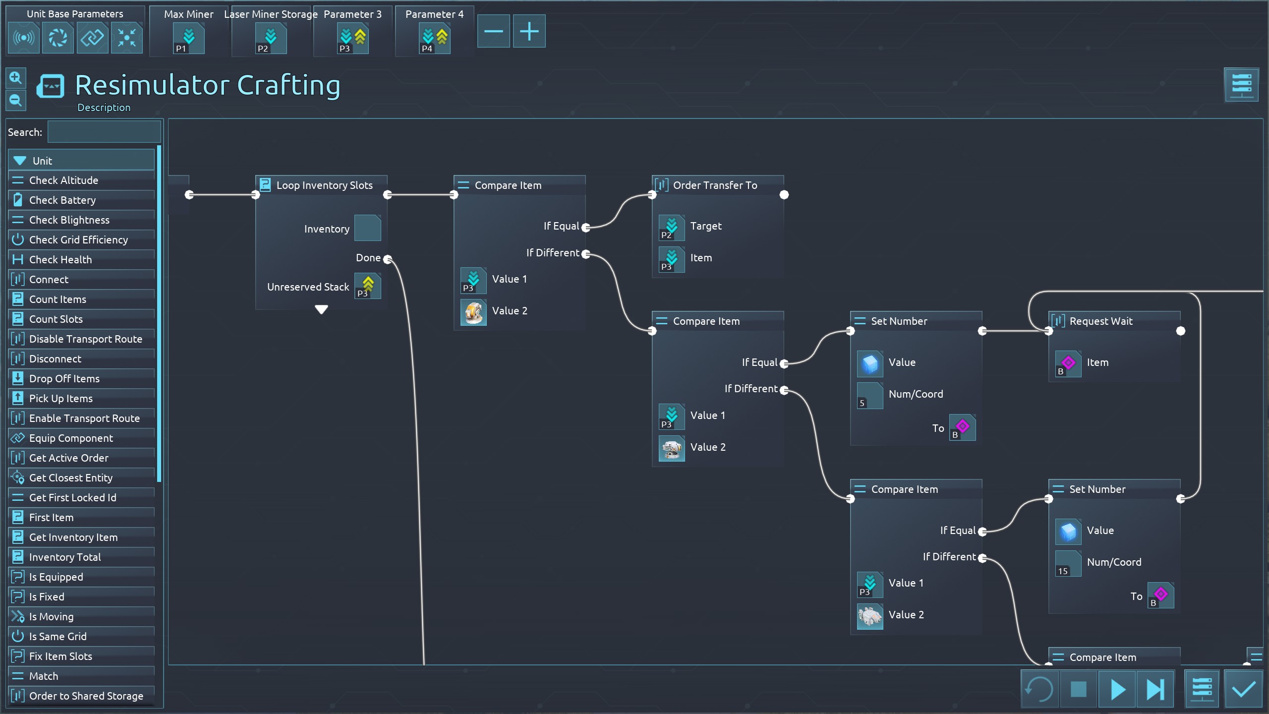This screenshot has width=1269, height=714.
Task: Select Check Battery from instruction list
Action: pos(62,200)
